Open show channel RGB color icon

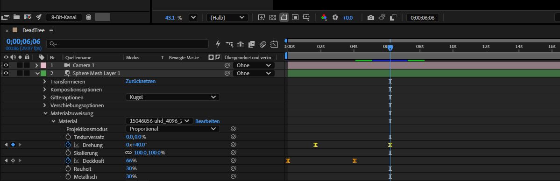point(324,17)
